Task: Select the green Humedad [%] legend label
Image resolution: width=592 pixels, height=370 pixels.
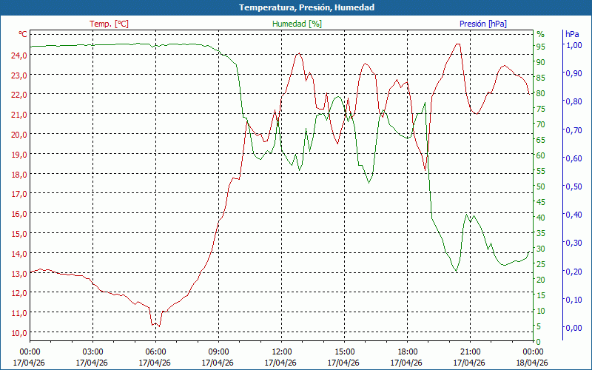Action: pyautogui.click(x=297, y=24)
